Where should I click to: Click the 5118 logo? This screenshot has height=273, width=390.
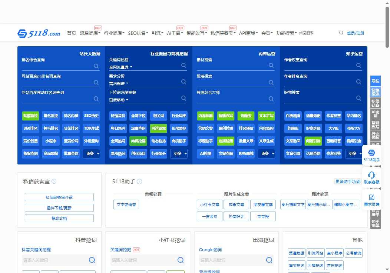tap(40, 33)
